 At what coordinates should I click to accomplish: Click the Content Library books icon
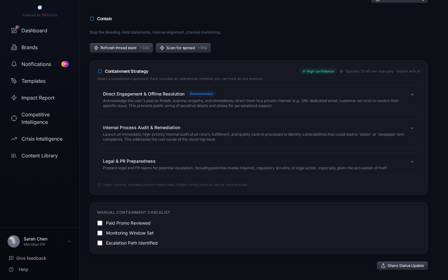pos(14,156)
